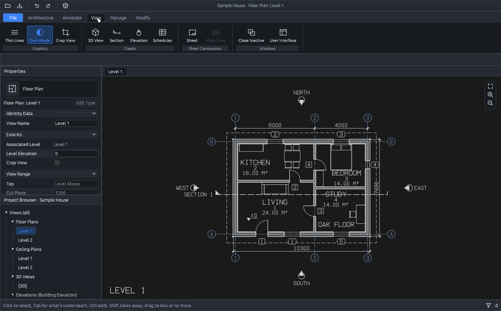Open the File menu
This screenshot has height=311, width=501.
(13, 18)
